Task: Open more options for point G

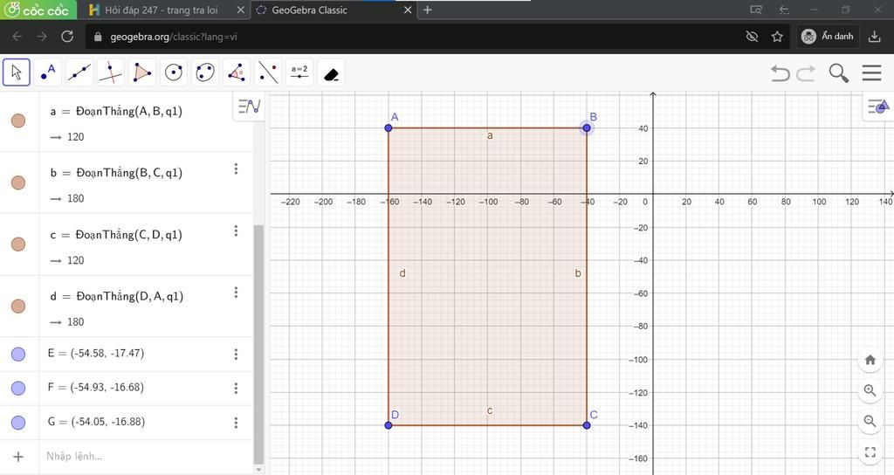Action: (236, 423)
